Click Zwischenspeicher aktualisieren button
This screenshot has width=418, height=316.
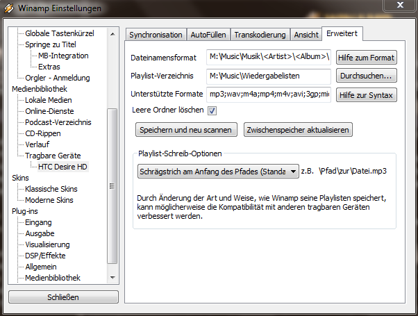[298, 130]
